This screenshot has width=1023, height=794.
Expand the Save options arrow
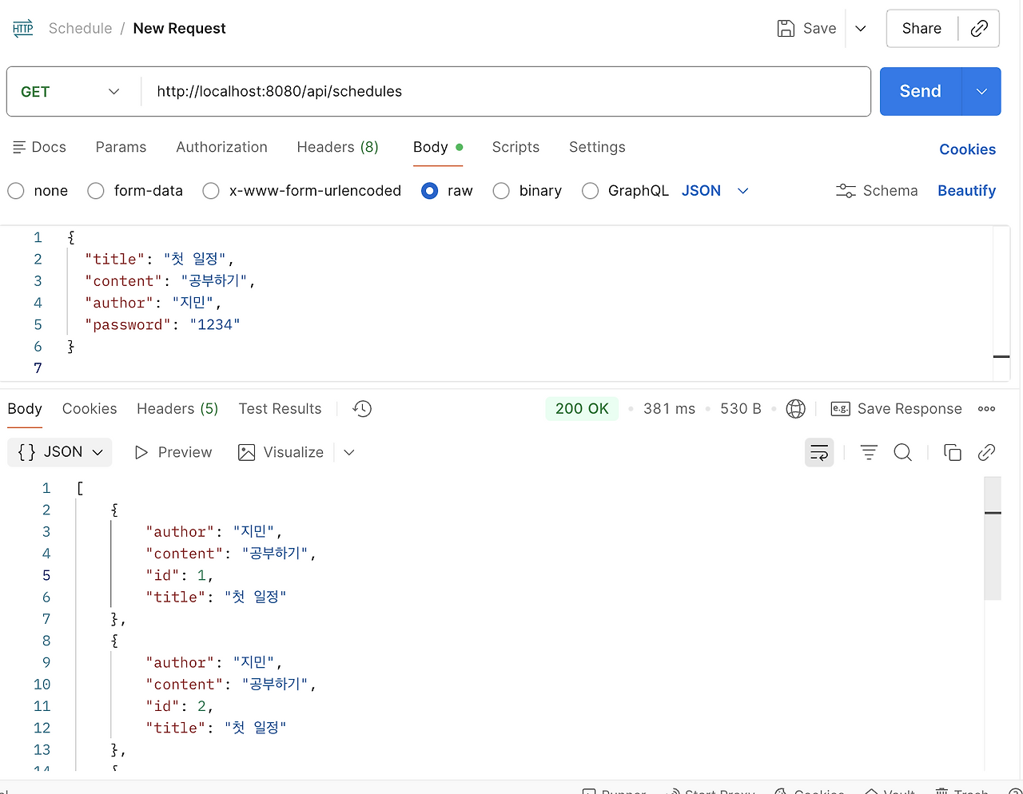tap(861, 29)
